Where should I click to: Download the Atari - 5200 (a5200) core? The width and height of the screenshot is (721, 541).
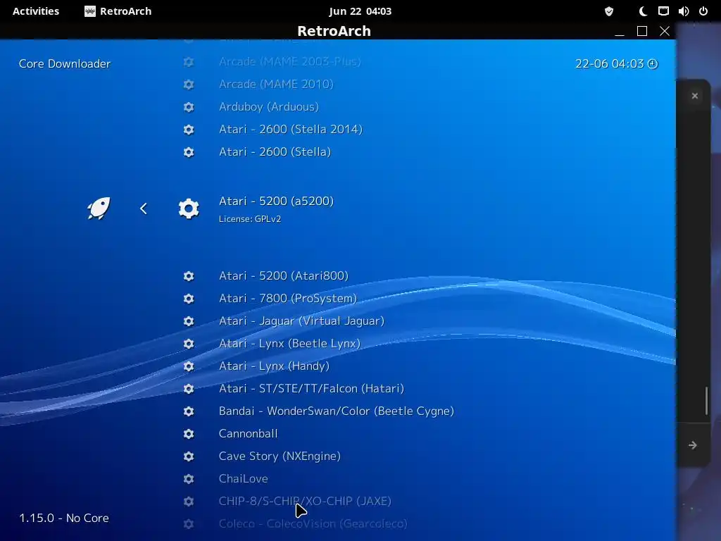click(x=276, y=201)
